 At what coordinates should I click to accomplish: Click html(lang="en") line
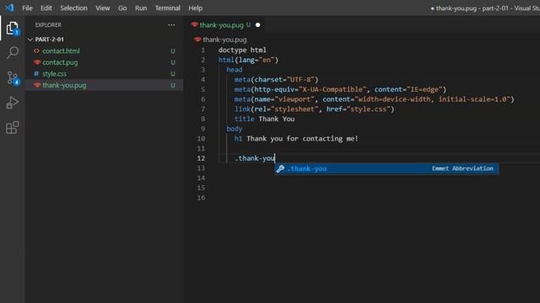[248, 60]
